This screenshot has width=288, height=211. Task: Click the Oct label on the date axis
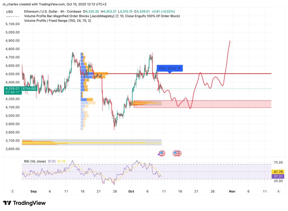coord(131,191)
